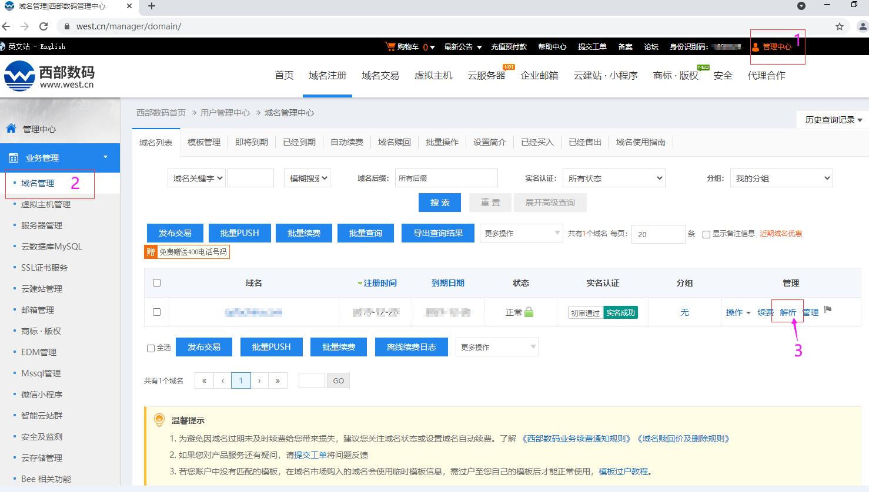The height and width of the screenshot is (492, 869).
Task: Open the upper 更多操作 dropdown
Action: click(x=522, y=233)
